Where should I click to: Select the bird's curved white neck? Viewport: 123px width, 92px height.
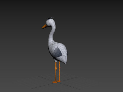click(52, 34)
